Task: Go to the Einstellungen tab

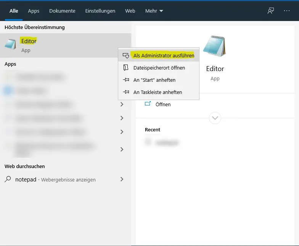Action: click(x=100, y=11)
